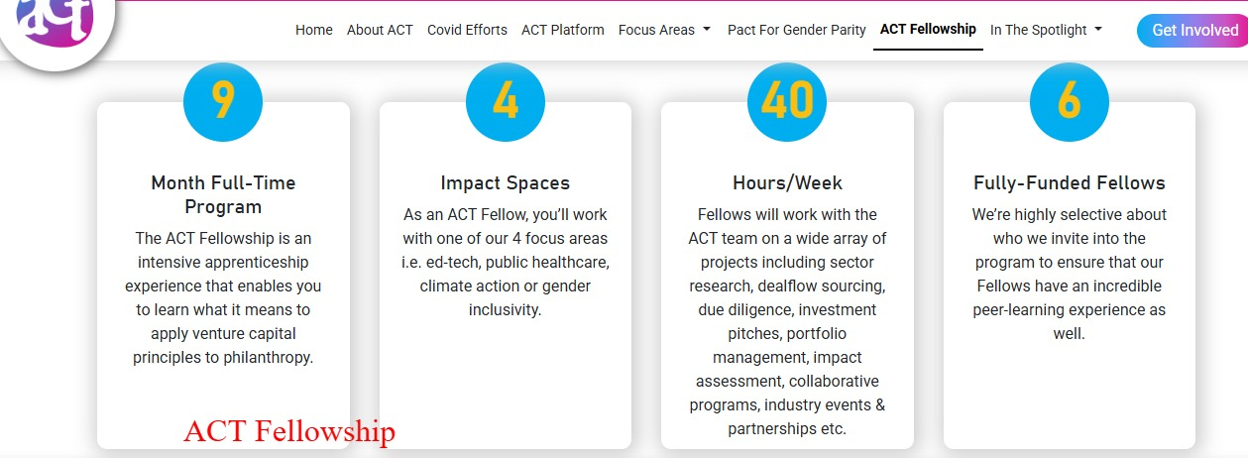The height and width of the screenshot is (458, 1248).
Task: Click the blue circle showing number 40
Action: pos(787,101)
